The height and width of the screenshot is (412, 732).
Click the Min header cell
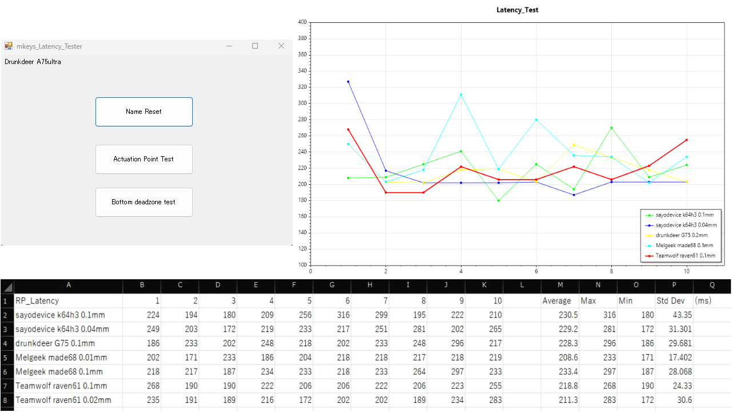pos(636,300)
